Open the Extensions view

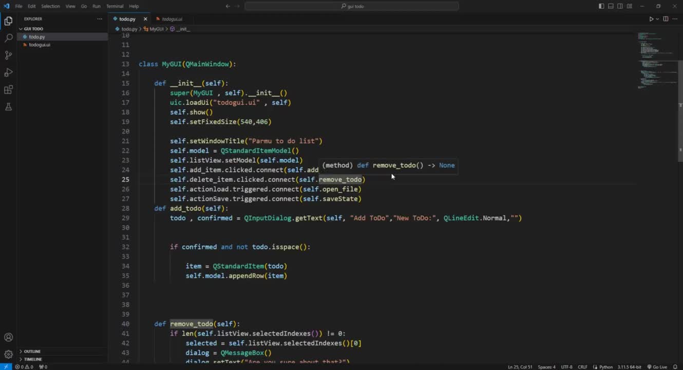coord(8,89)
